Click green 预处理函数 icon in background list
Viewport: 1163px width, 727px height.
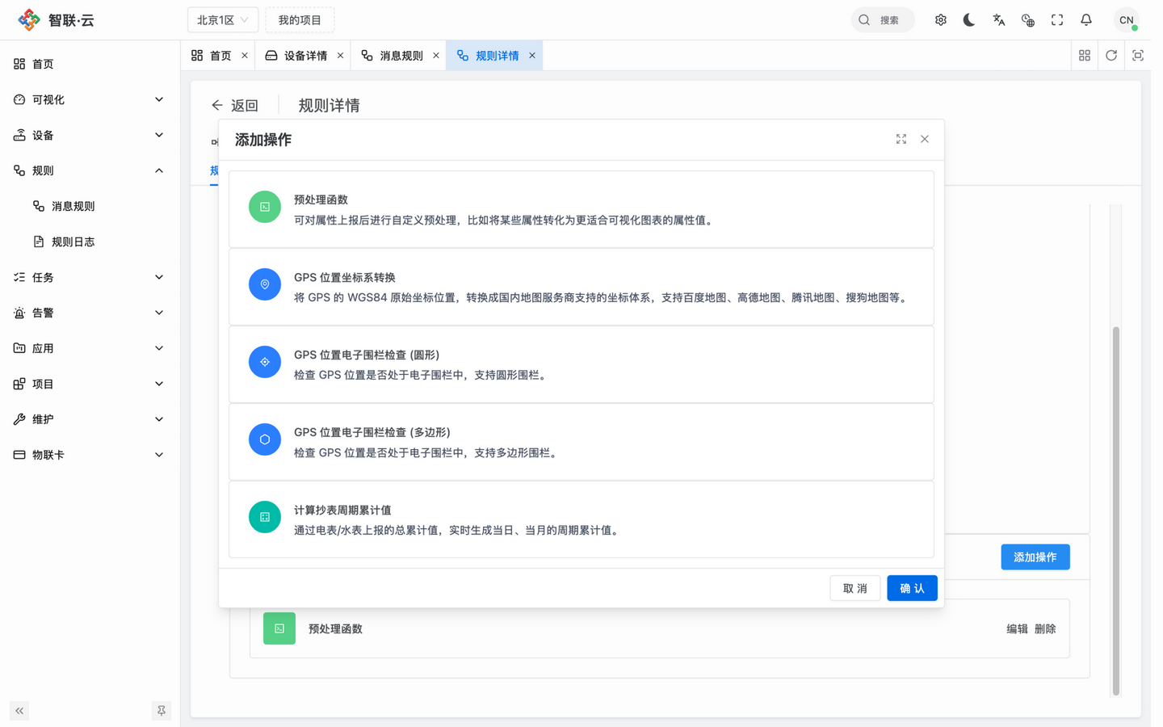click(279, 628)
